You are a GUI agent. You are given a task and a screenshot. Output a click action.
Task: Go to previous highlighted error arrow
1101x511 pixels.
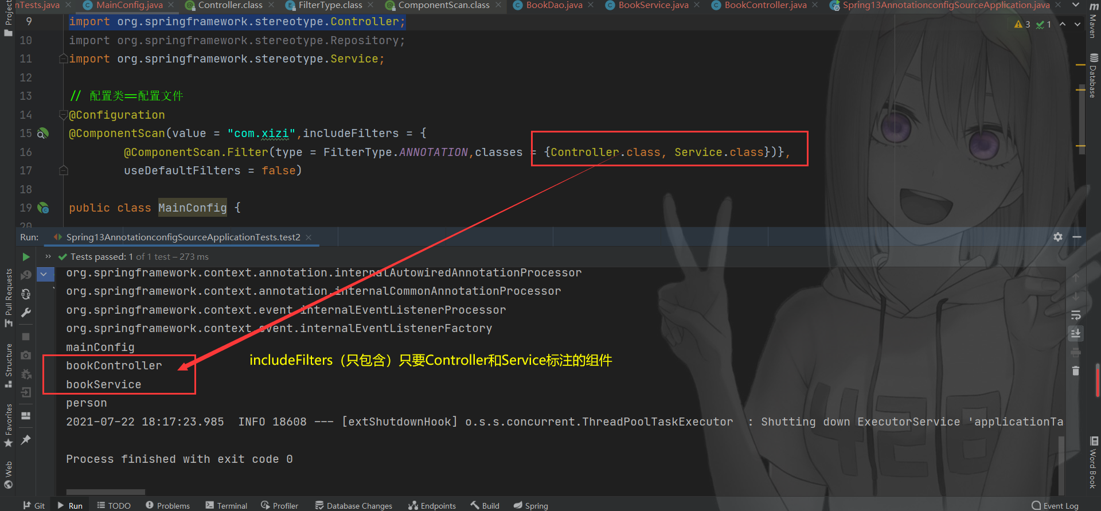[x=1063, y=24]
